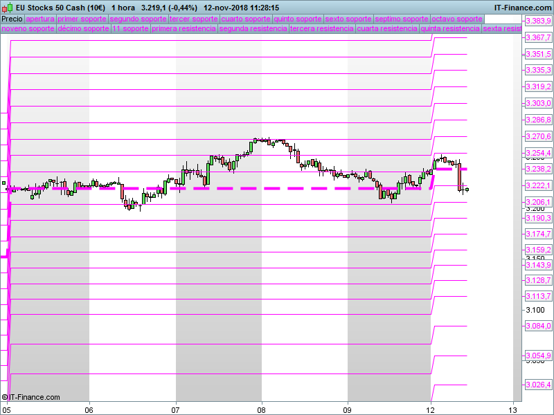Click the ©IT-Finance.com watermark at bottom left

tap(31, 397)
